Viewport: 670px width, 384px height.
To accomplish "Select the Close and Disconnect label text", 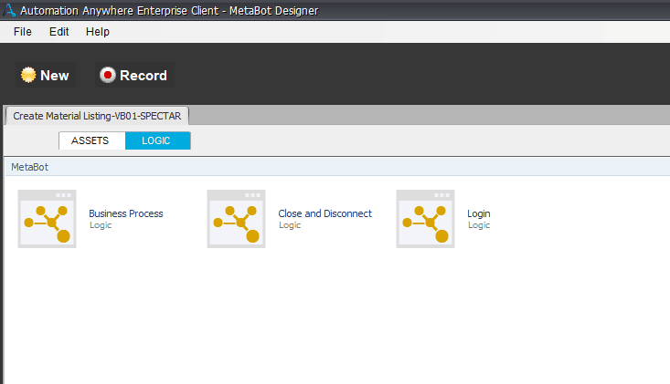I will click(x=325, y=213).
